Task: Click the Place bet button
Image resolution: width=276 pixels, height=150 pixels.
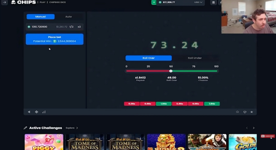Action: point(55,39)
